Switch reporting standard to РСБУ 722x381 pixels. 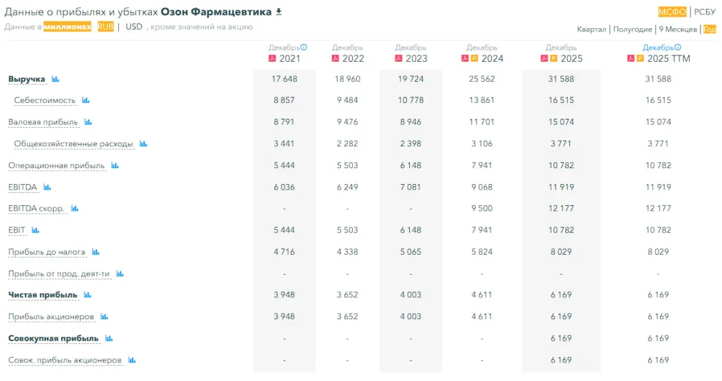705,12
